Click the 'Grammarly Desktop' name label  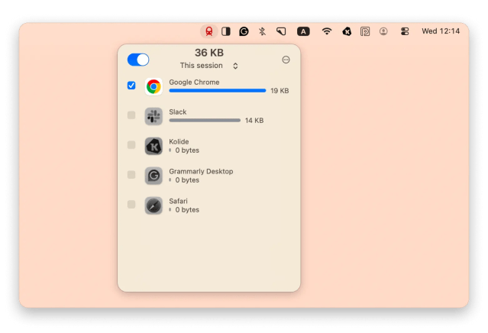[201, 172]
